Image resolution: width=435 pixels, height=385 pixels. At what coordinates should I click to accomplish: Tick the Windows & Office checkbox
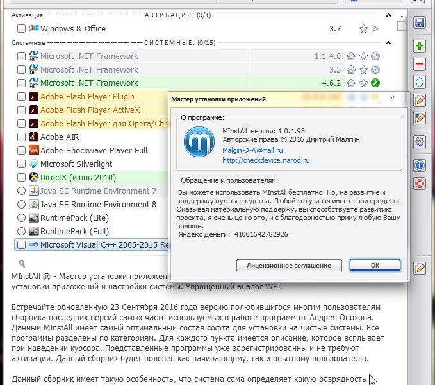point(21,29)
